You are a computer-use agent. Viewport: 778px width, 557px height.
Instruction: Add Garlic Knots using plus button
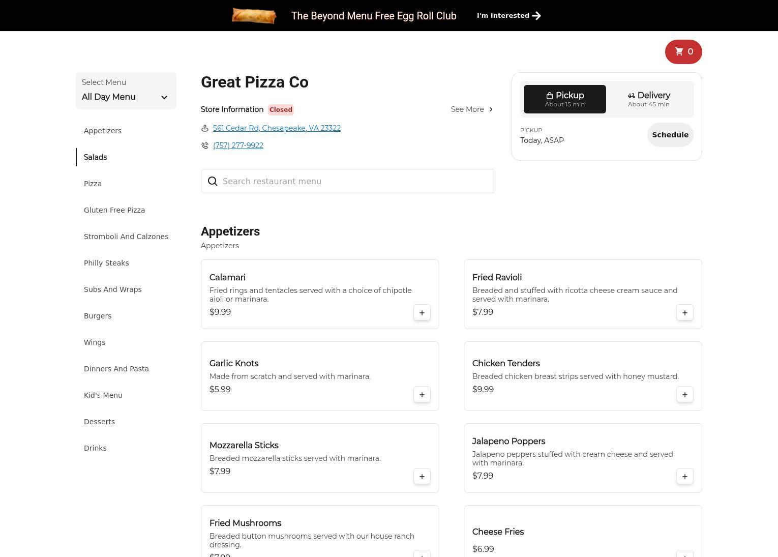click(422, 395)
